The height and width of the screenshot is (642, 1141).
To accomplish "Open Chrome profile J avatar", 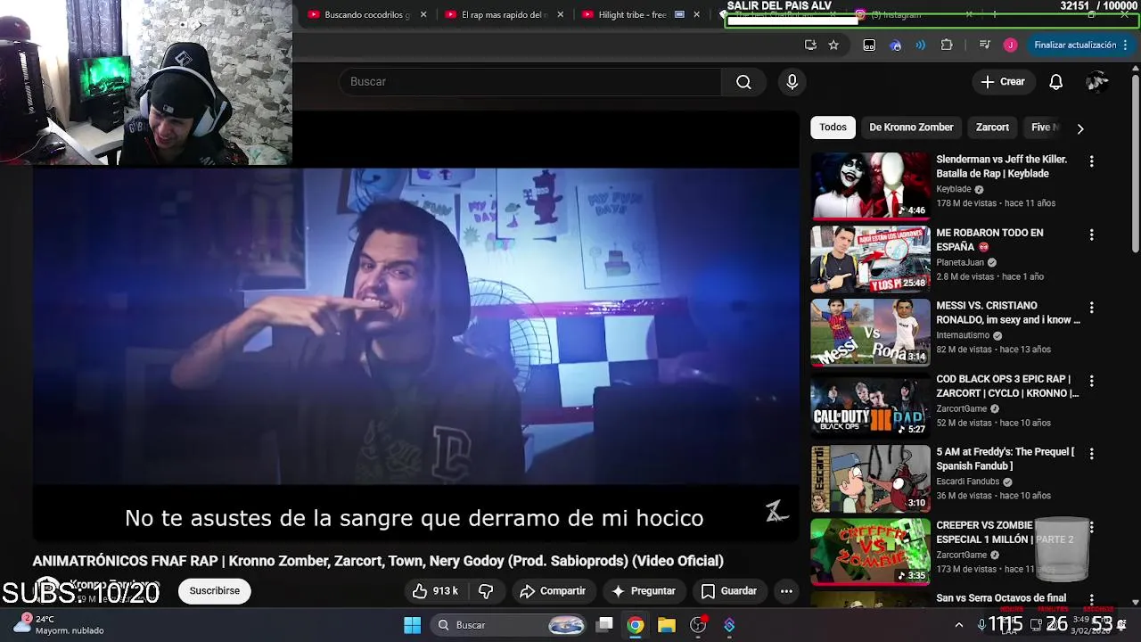I will click(x=1010, y=45).
